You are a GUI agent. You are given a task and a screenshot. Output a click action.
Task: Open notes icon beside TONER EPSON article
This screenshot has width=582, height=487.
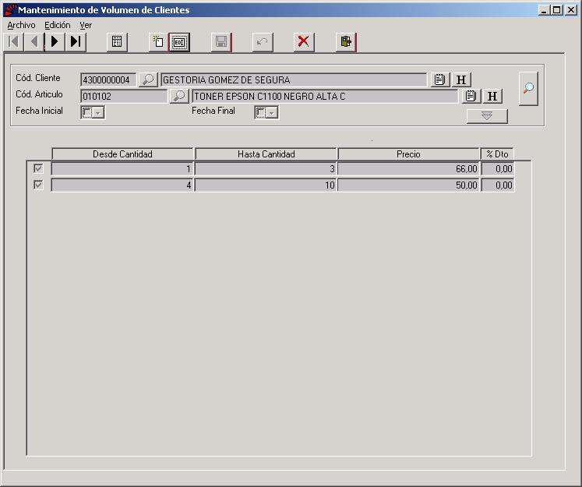[x=471, y=96]
